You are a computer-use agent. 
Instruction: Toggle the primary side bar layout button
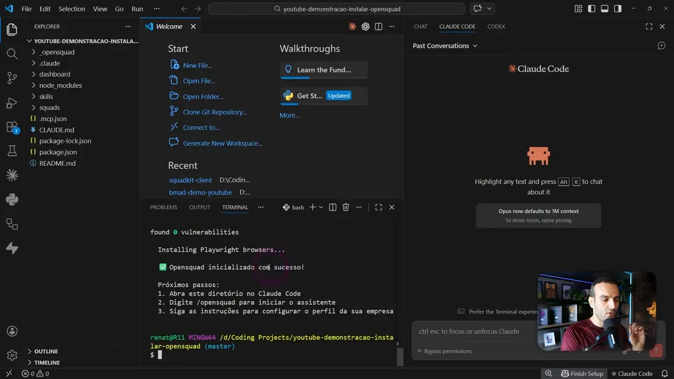click(591, 9)
